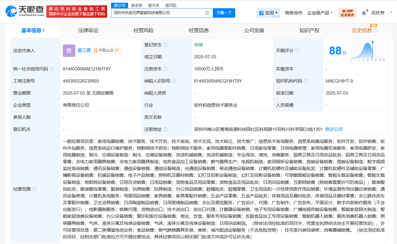The image size is (397, 244).
Task: Click the 管 avatar of legal representative
Action: coord(69,51)
